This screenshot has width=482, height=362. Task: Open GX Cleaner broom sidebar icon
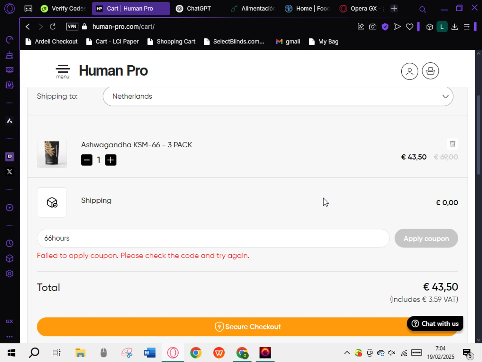(9, 55)
